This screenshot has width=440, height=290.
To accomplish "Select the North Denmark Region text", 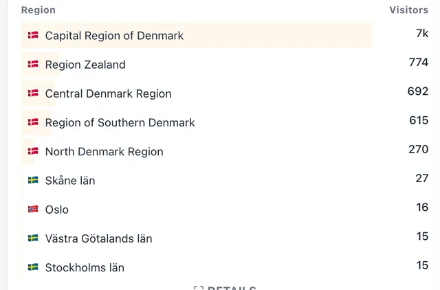I will (104, 152).
